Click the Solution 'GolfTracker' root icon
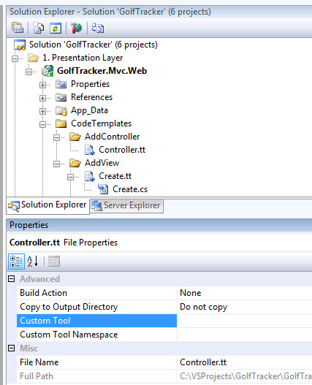The image size is (312, 385). tap(20, 45)
